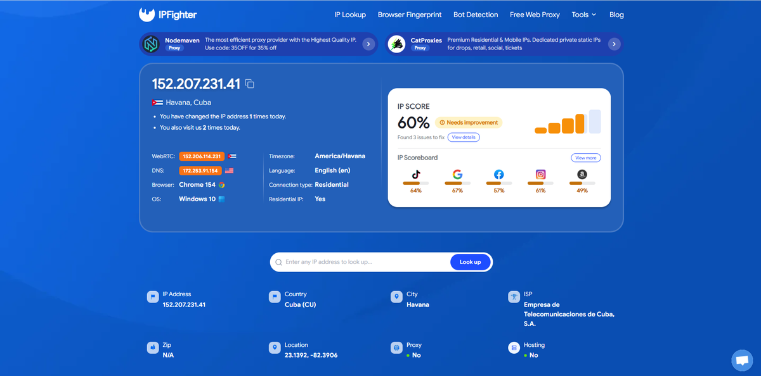761x376 pixels.
Task: Click View more on IP Scoreboard
Action: pyautogui.click(x=585, y=158)
